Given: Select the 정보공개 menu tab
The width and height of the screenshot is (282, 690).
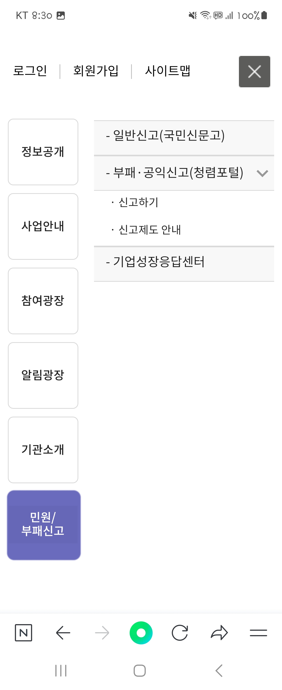Looking at the screenshot, I should [43, 152].
